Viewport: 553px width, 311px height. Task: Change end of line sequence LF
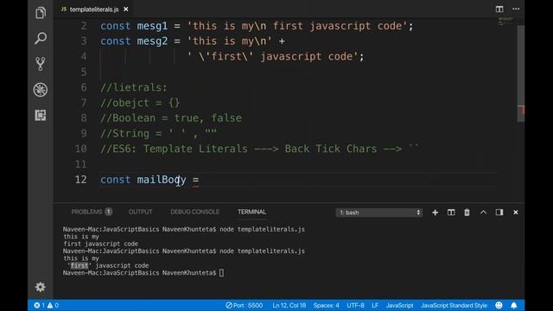pyautogui.click(x=375, y=305)
